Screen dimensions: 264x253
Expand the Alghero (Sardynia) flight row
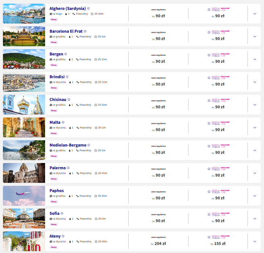click(255, 14)
